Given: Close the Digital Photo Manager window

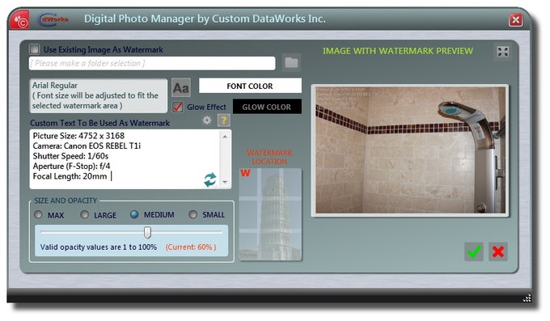Looking at the screenshot, I should click(x=516, y=19).
